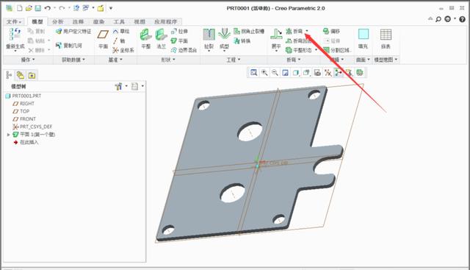Zoom in with the graphics toolbar magnifier
The width and height of the screenshot is (470, 270).
coord(264,73)
